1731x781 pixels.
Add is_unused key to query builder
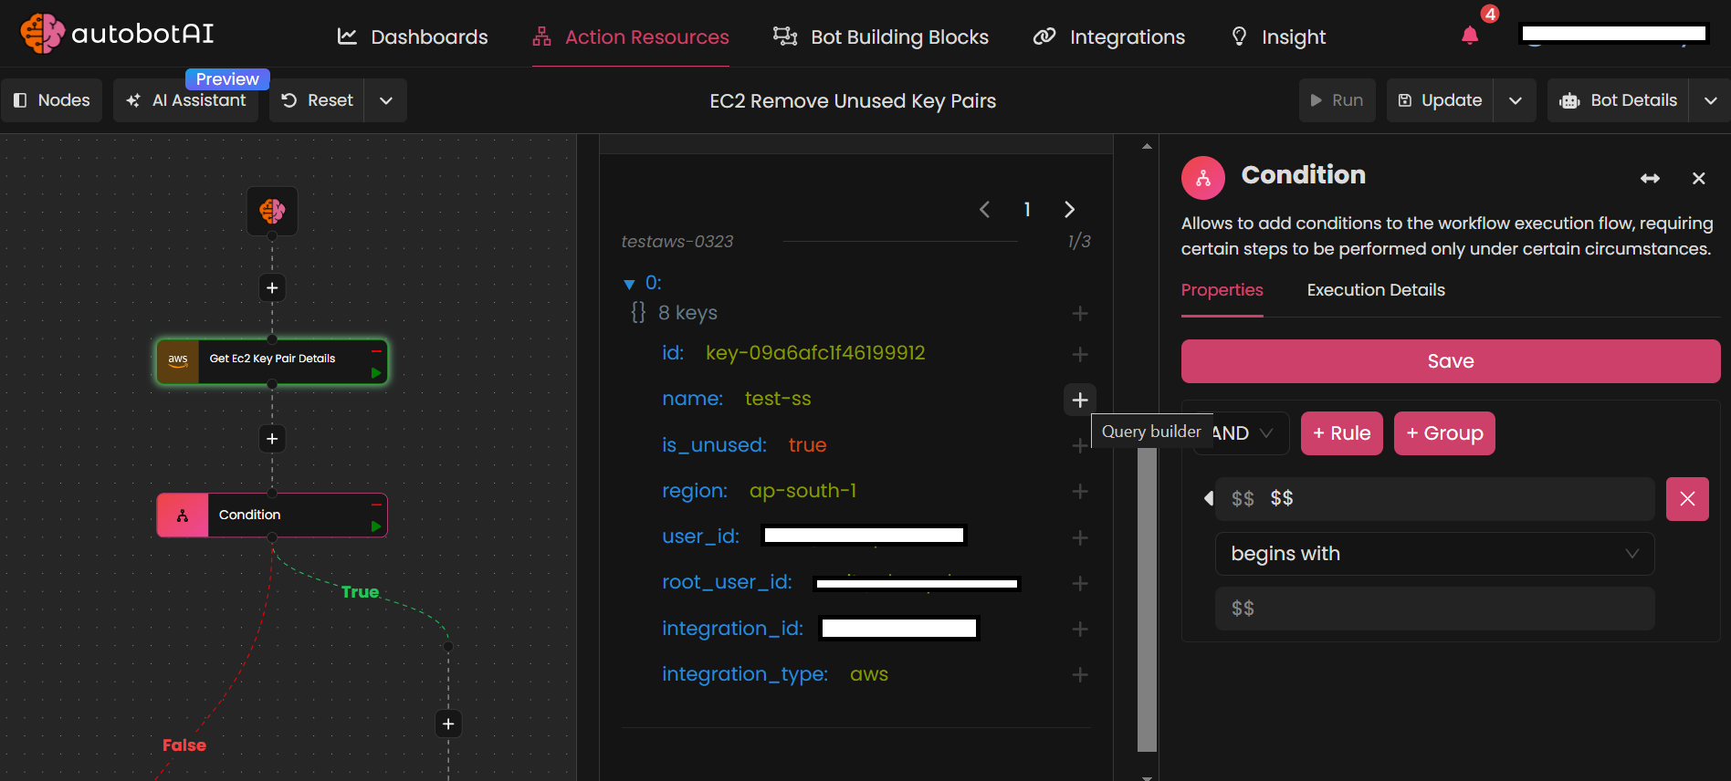coord(1080,445)
